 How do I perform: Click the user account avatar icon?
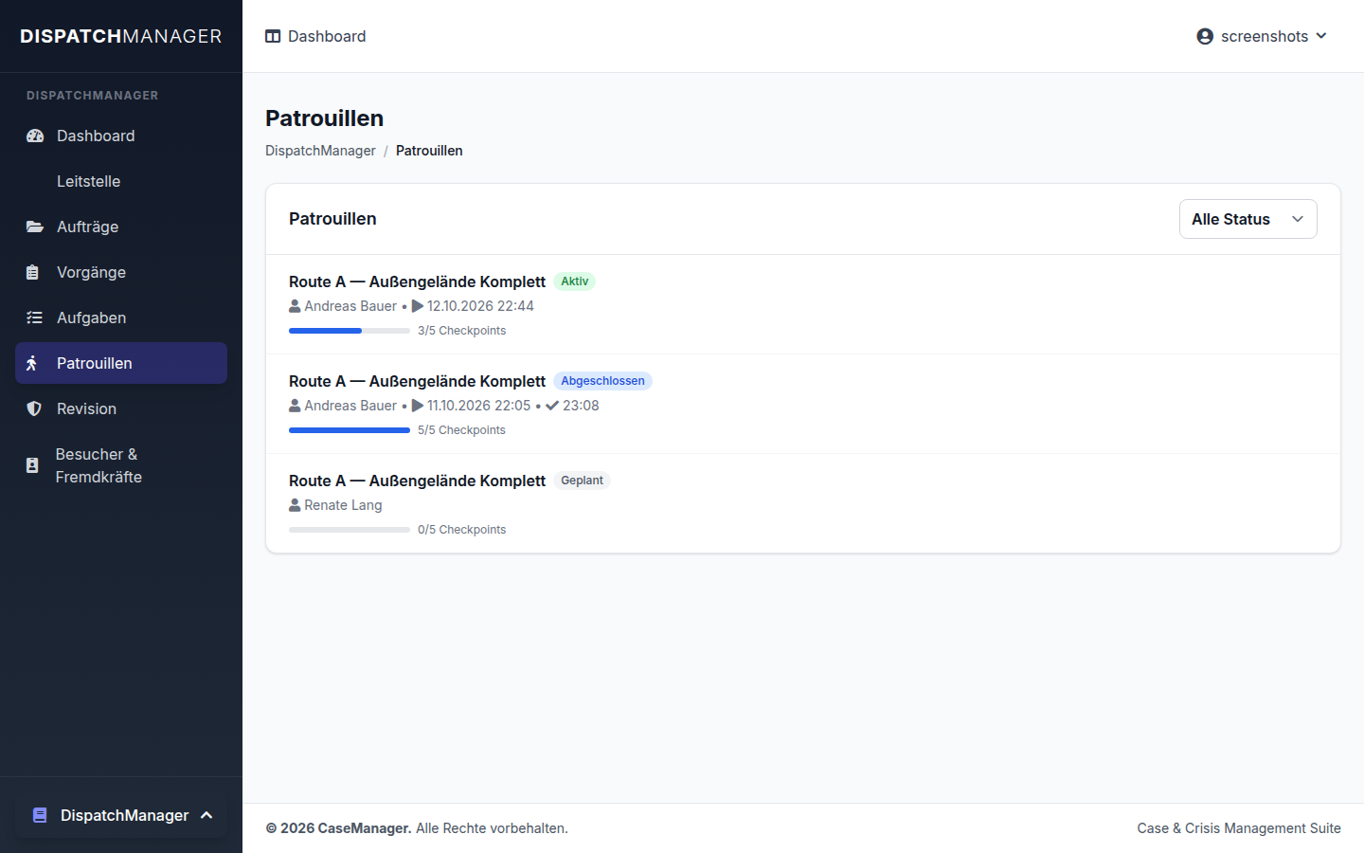tap(1205, 36)
